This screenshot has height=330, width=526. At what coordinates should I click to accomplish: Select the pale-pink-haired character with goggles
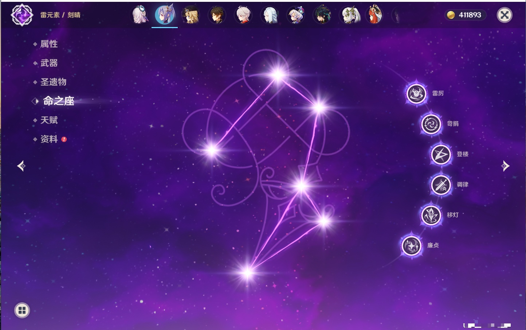[x=140, y=15]
